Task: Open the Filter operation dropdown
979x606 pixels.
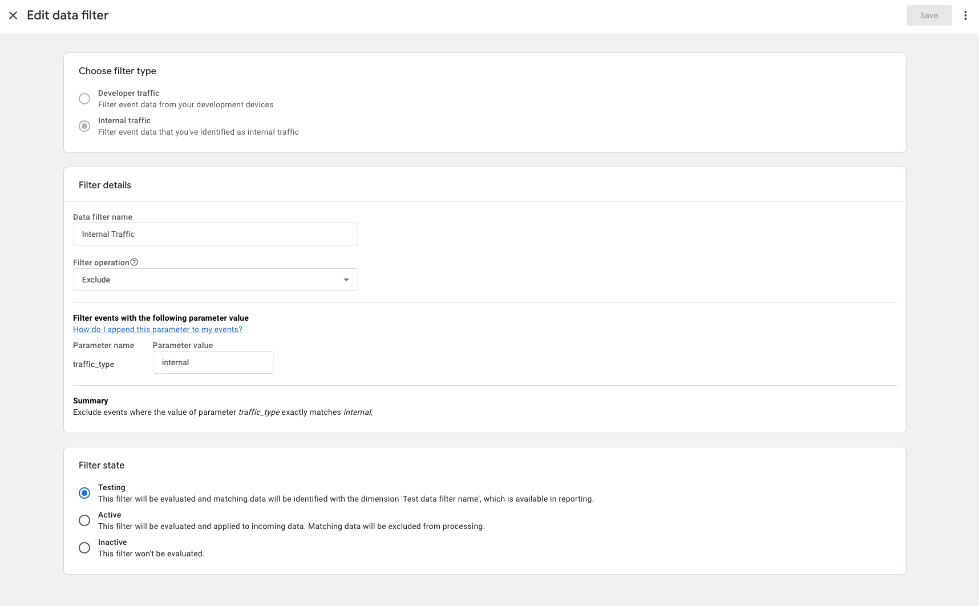Action: point(215,280)
